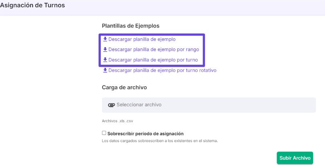This screenshot has width=325, height=165.
Task: Open the 'Descargar planilla de ejemplo' link
Action: pyautogui.click(x=142, y=39)
